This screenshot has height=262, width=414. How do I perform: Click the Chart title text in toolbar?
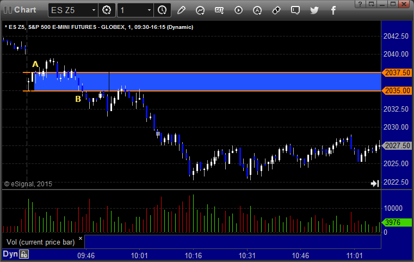pos(25,10)
